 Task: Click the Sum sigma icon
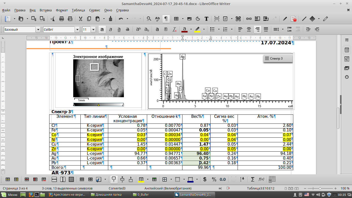[x=253, y=179]
